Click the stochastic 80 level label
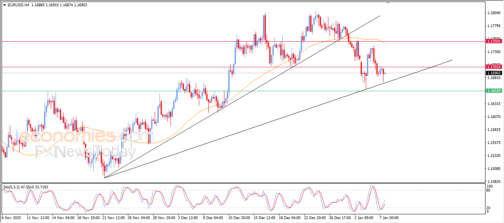The image size is (504, 223). (x=489, y=191)
